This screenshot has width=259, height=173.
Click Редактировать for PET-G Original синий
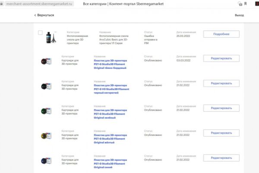(221, 158)
